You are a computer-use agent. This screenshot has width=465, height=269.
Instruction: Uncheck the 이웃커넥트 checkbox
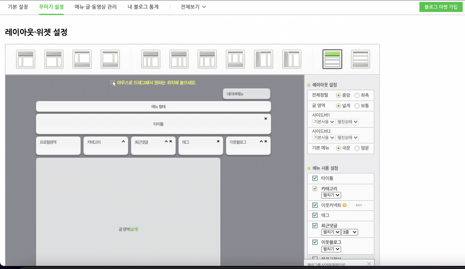click(x=315, y=205)
